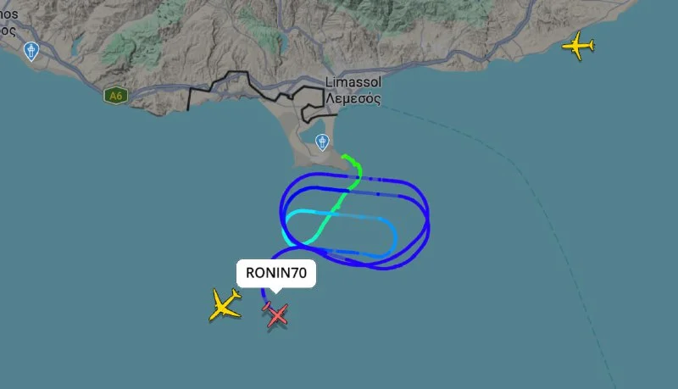Open the airport tower pin at top-left coast
The height and width of the screenshot is (389, 678).
click(x=31, y=52)
